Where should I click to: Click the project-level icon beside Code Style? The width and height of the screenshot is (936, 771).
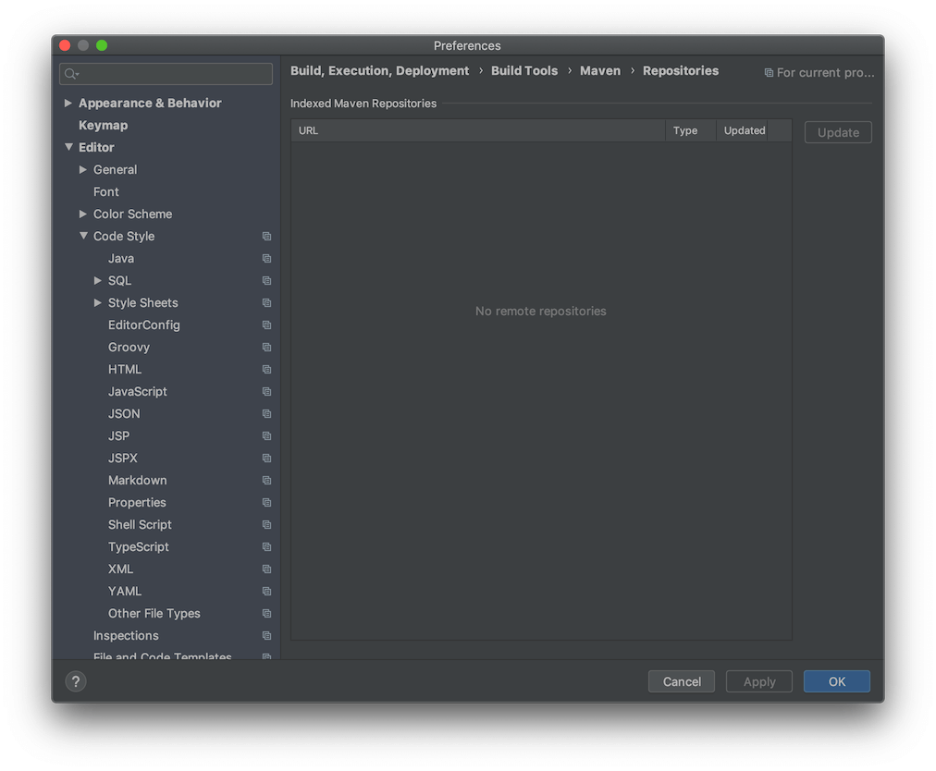pyautogui.click(x=266, y=237)
